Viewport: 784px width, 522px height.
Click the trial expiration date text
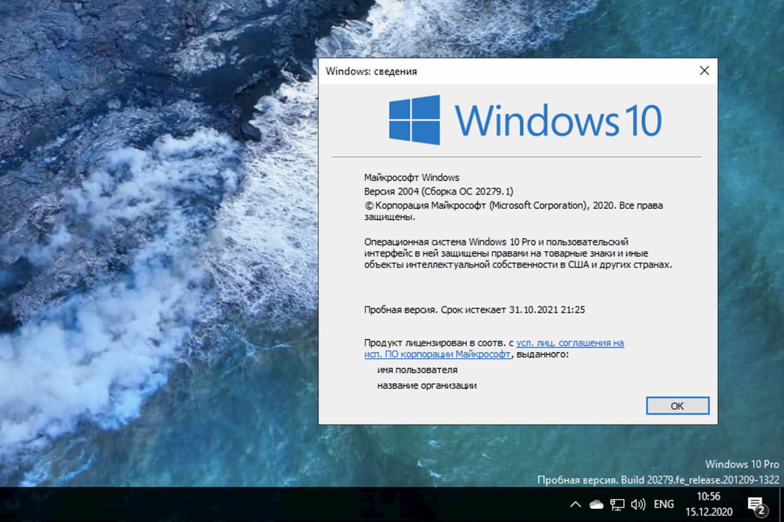click(475, 310)
